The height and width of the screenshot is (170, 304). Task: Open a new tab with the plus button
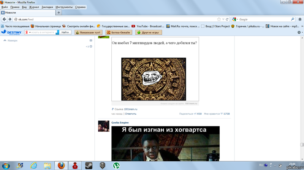click(x=59, y=12)
